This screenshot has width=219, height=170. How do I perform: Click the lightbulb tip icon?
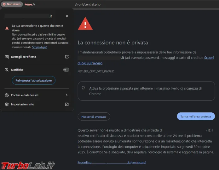point(83,88)
